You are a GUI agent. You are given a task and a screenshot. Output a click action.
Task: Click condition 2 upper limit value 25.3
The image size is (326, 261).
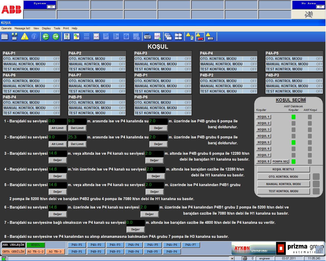tap(77, 137)
